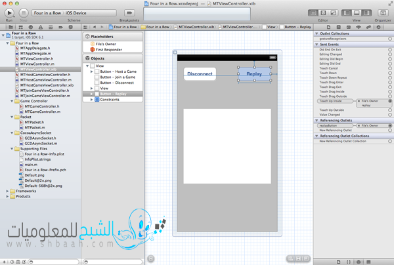The image size is (394, 265).
Task: Collapse the CocoaAsyncSocket group
Action: (x=12, y=132)
